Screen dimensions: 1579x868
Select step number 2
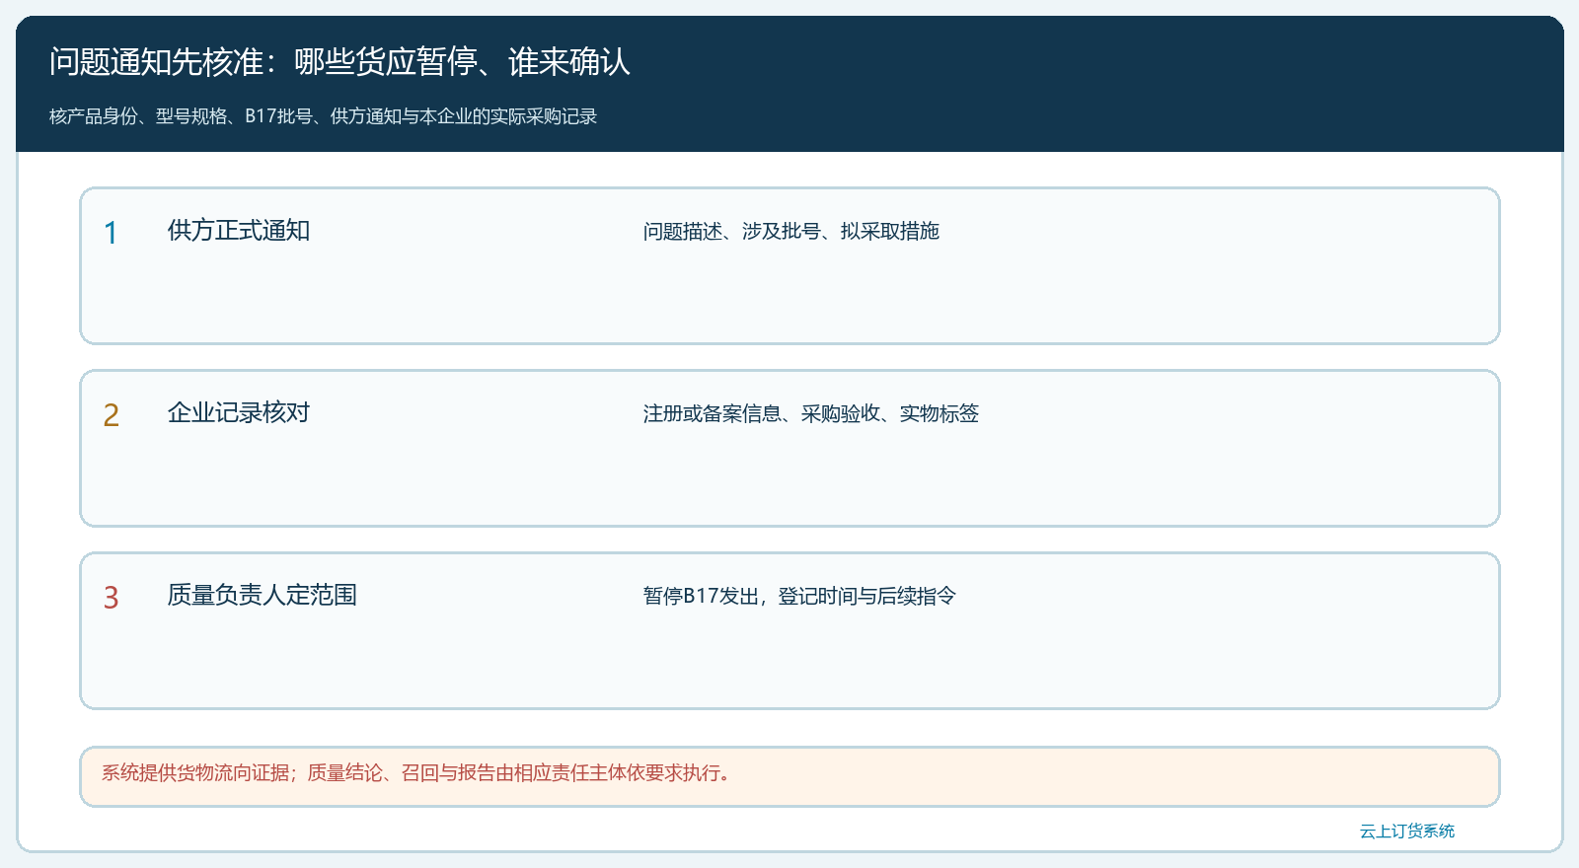pos(111,415)
